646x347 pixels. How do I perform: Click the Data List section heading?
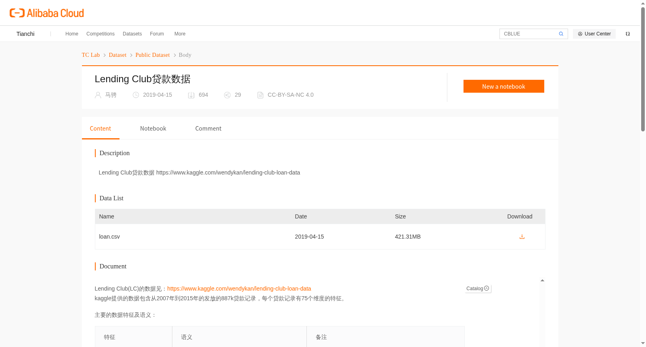click(111, 198)
